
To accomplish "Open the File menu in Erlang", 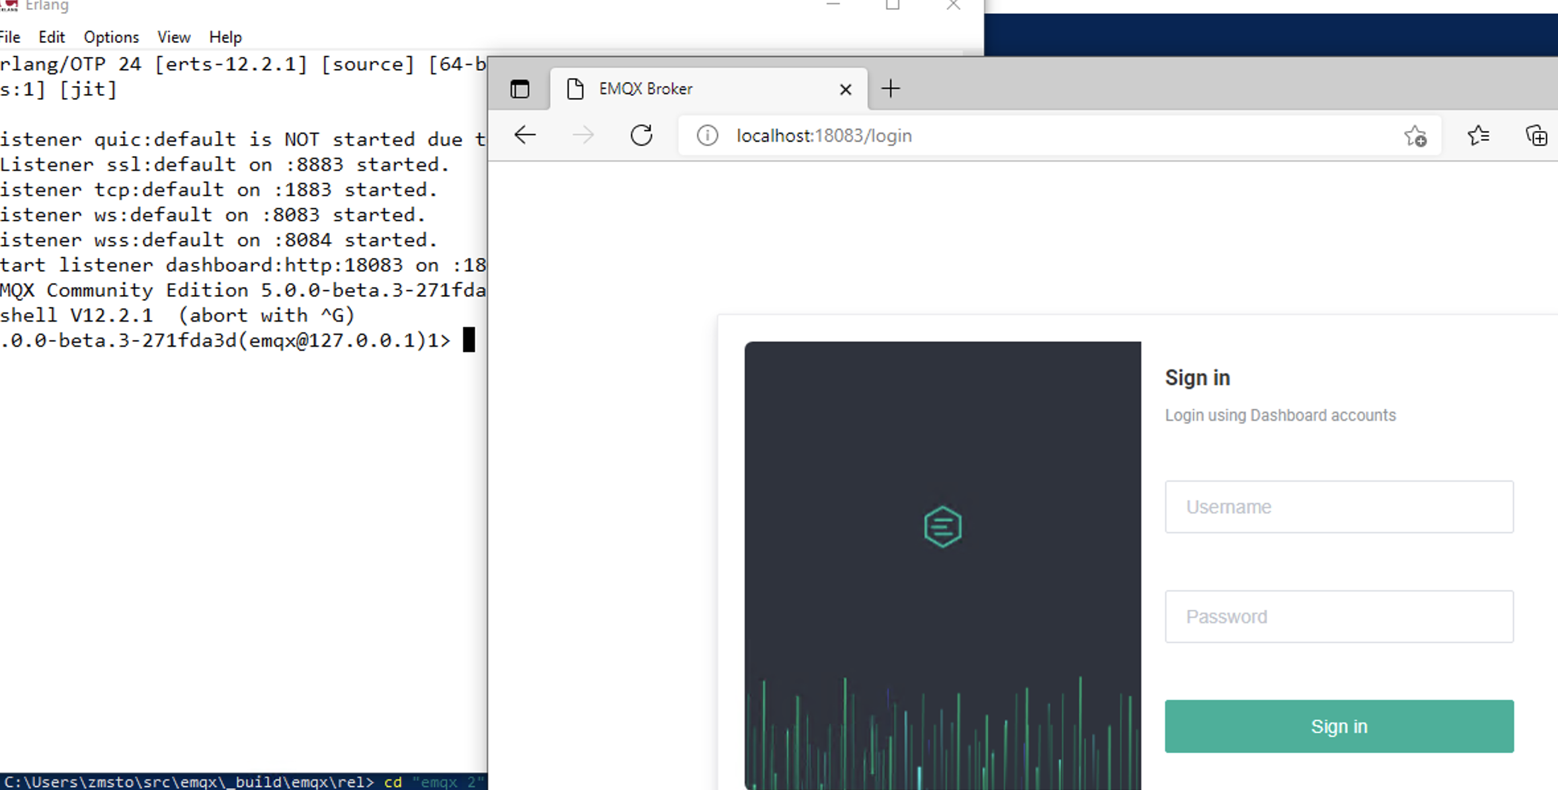I will pos(11,37).
